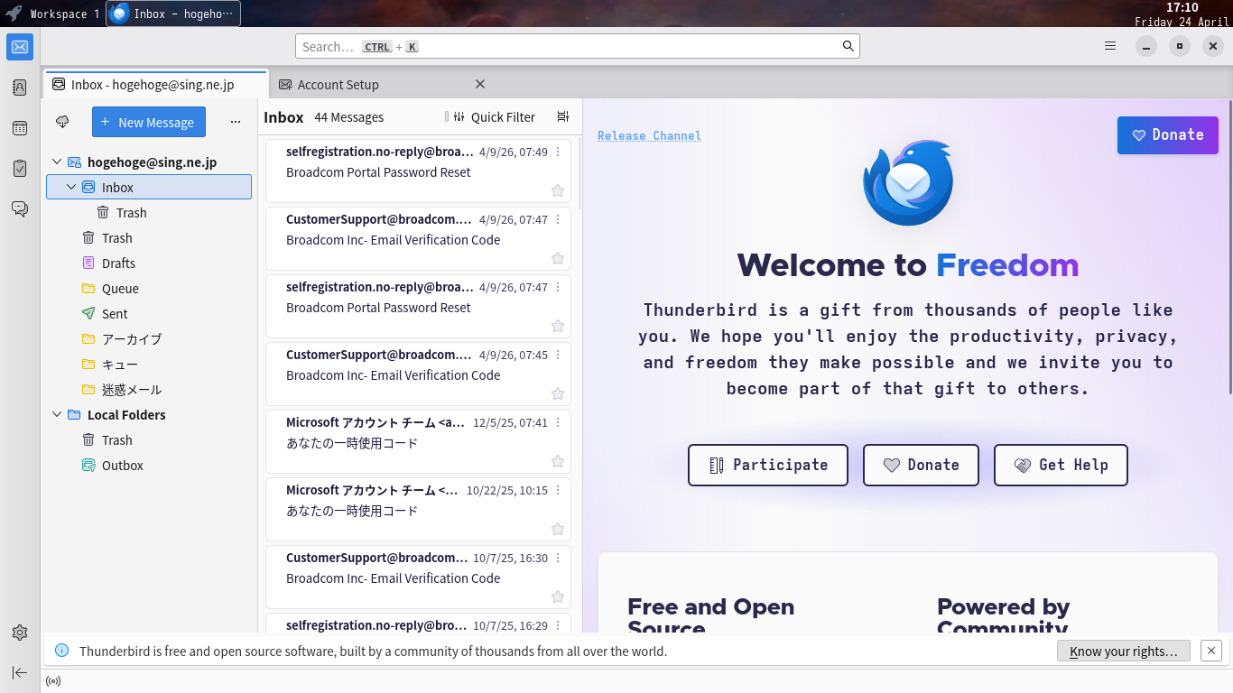This screenshot has width=1233, height=693.
Task: Select the 迷惑メール folder
Action: [x=132, y=390]
